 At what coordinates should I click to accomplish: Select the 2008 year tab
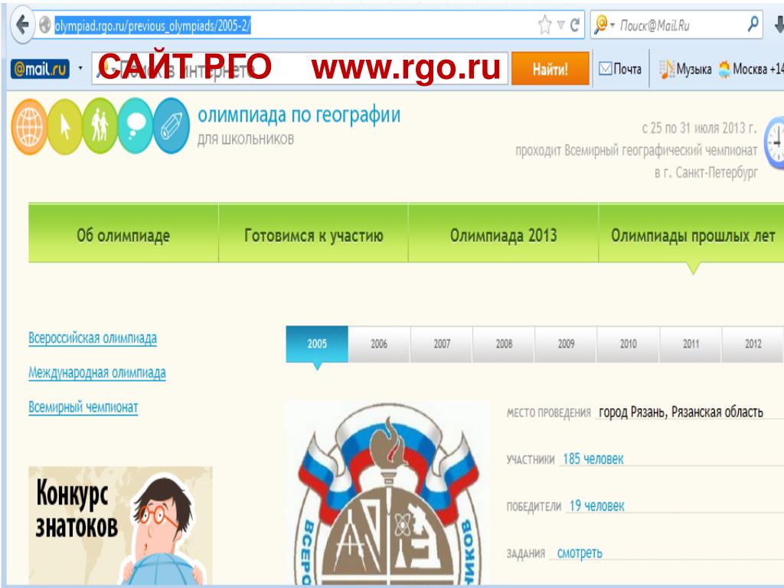click(x=504, y=344)
